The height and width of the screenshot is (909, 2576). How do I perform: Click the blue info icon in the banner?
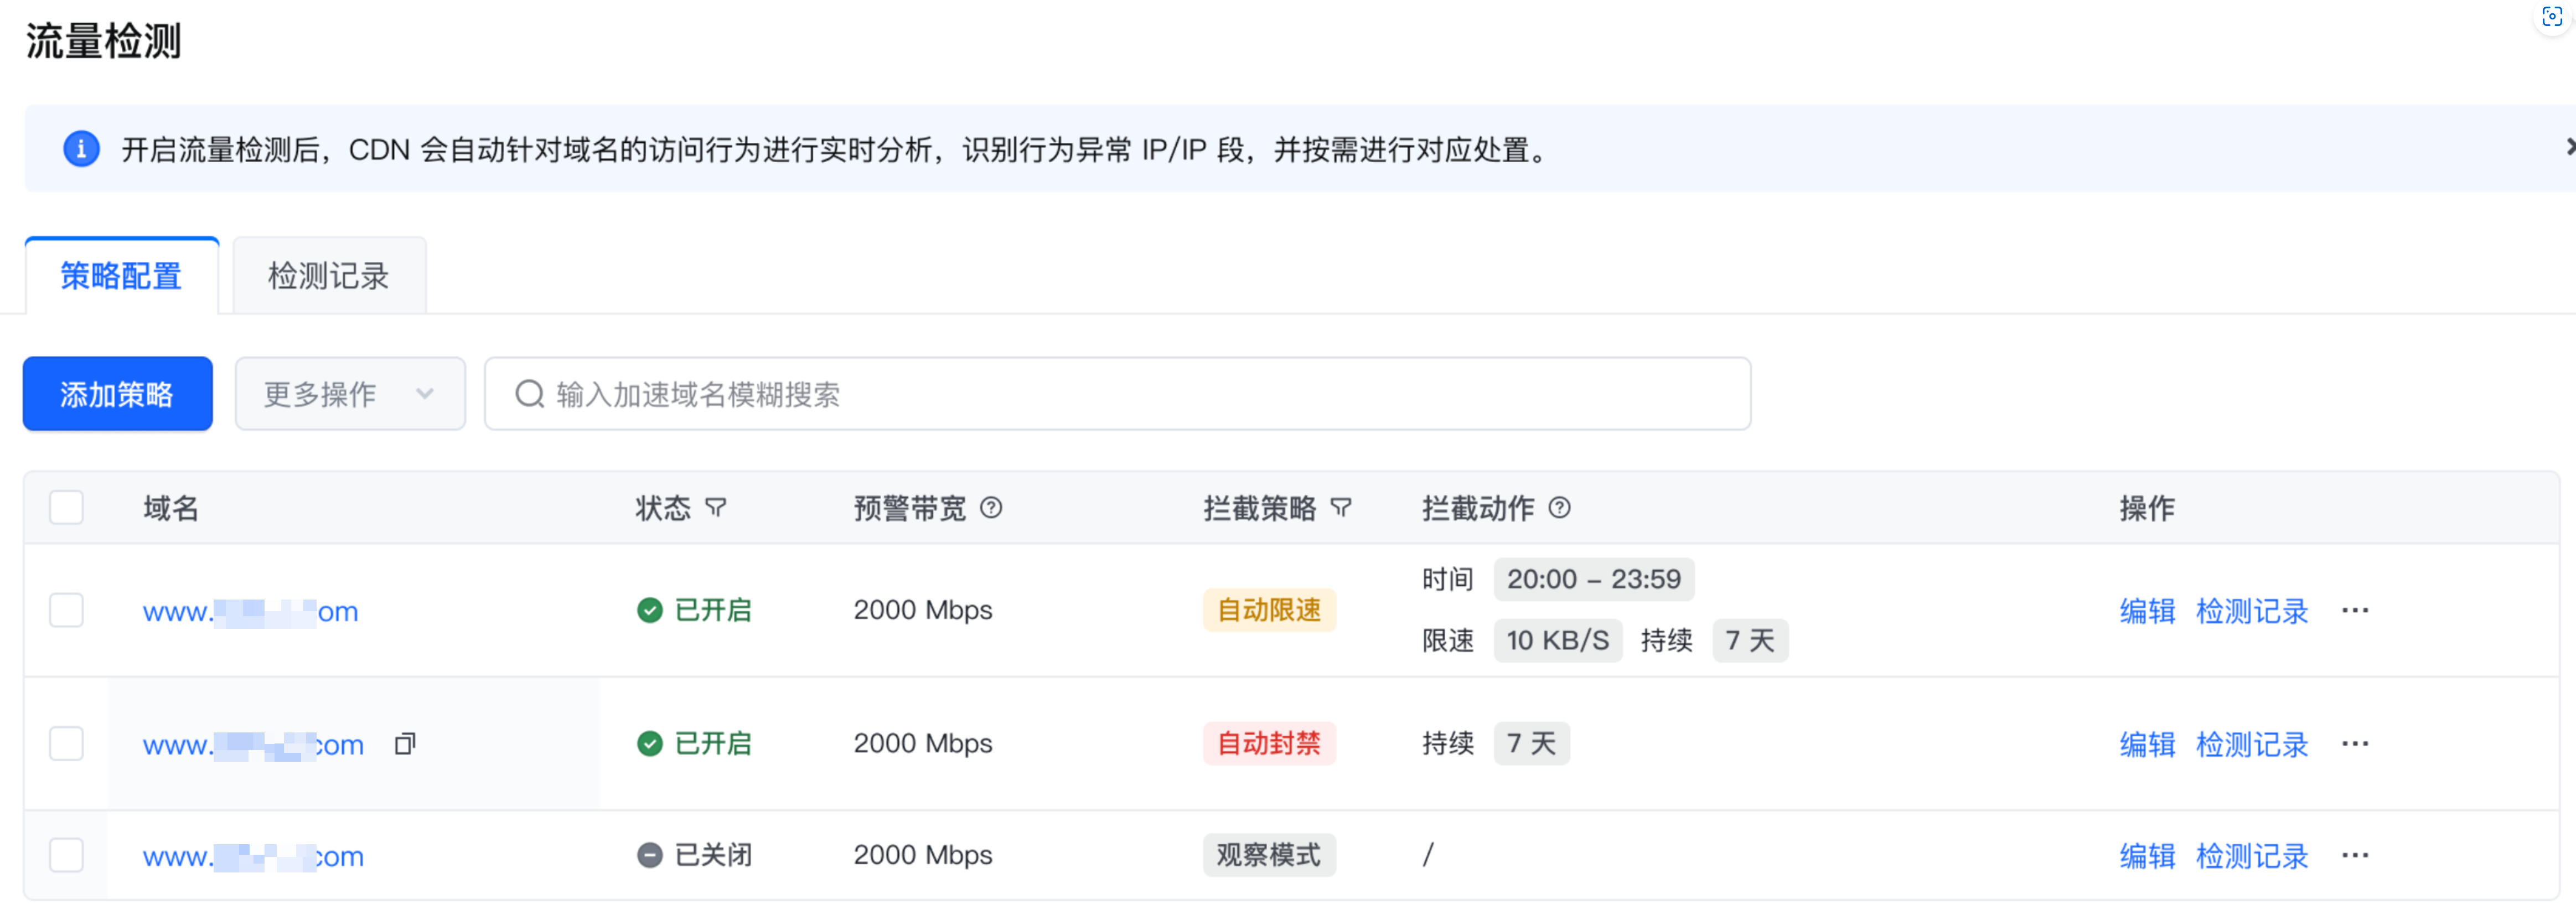81,149
